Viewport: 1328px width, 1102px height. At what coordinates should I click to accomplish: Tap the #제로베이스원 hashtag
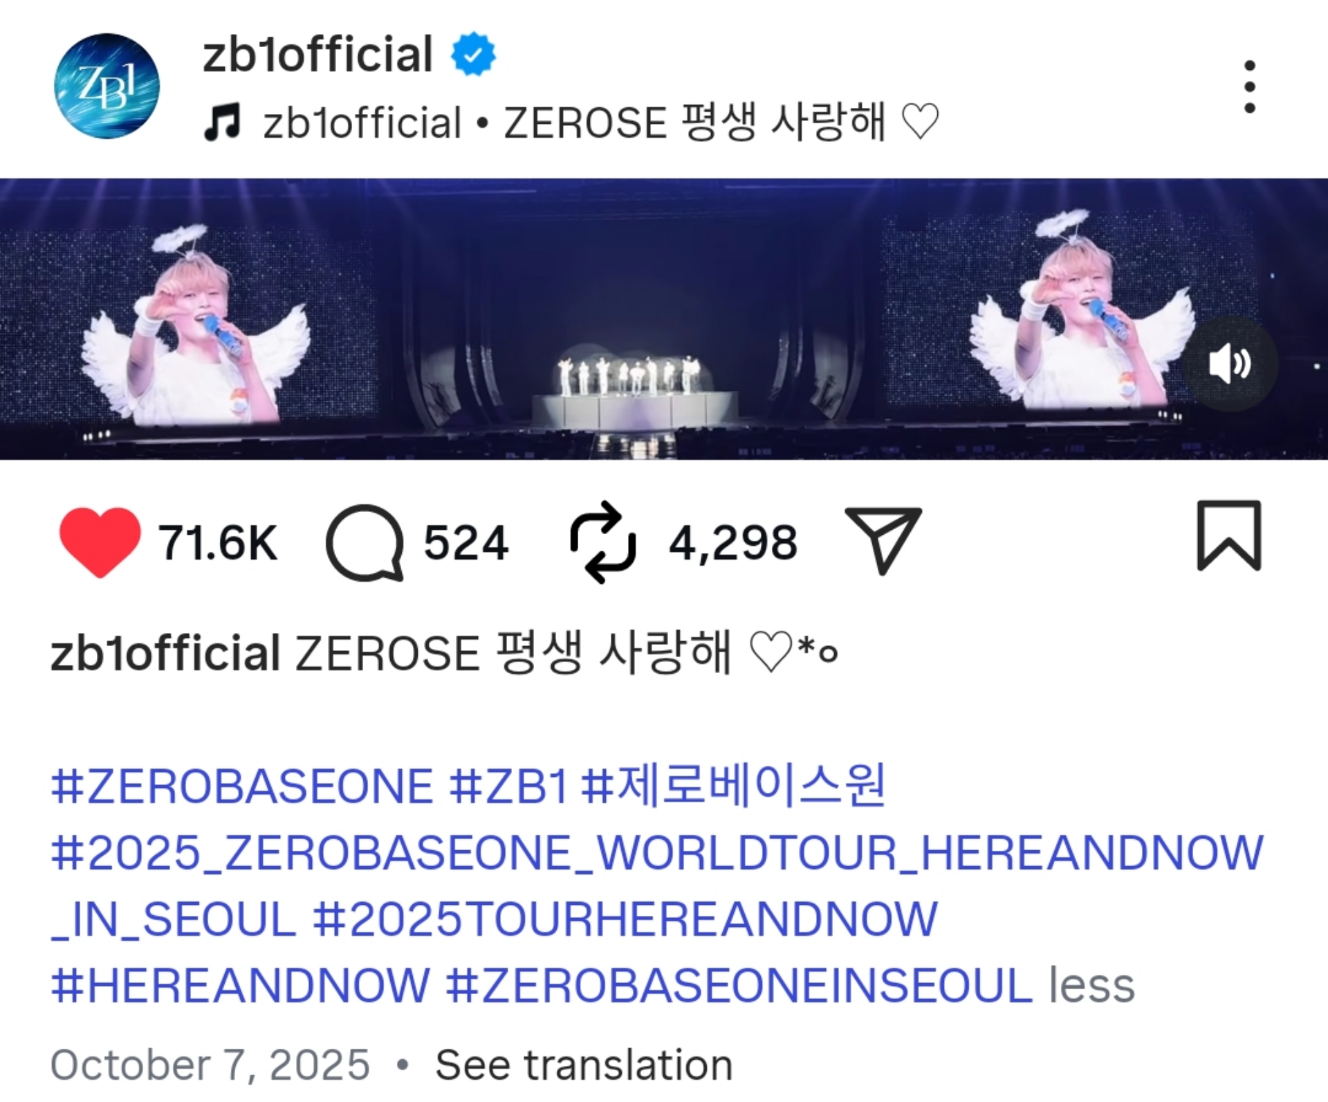(x=733, y=785)
